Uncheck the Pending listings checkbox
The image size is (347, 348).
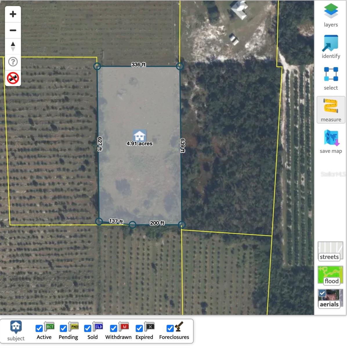click(x=63, y=328)
